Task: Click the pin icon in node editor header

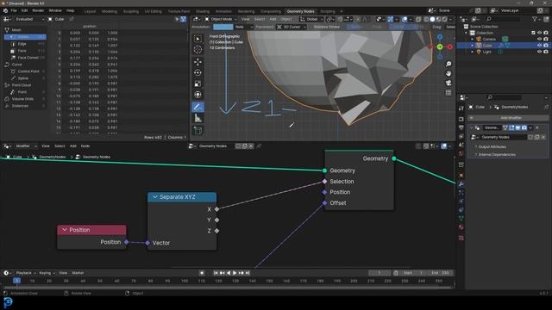Action: tap(259, 146)
